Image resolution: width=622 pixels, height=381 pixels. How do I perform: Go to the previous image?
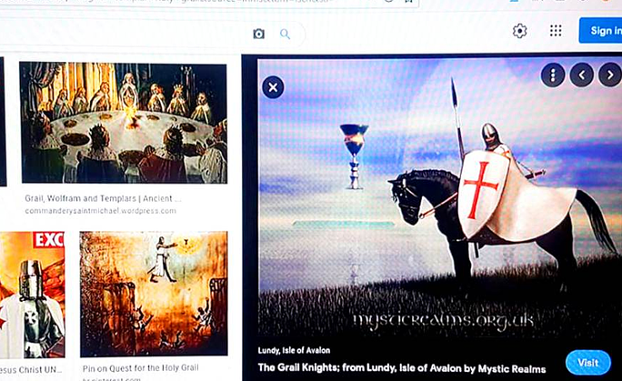(582, 75)
